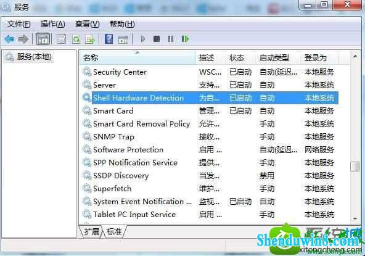Select the Server service name
Viewport: 365px width, 256px height.
[x=104, y=85]
